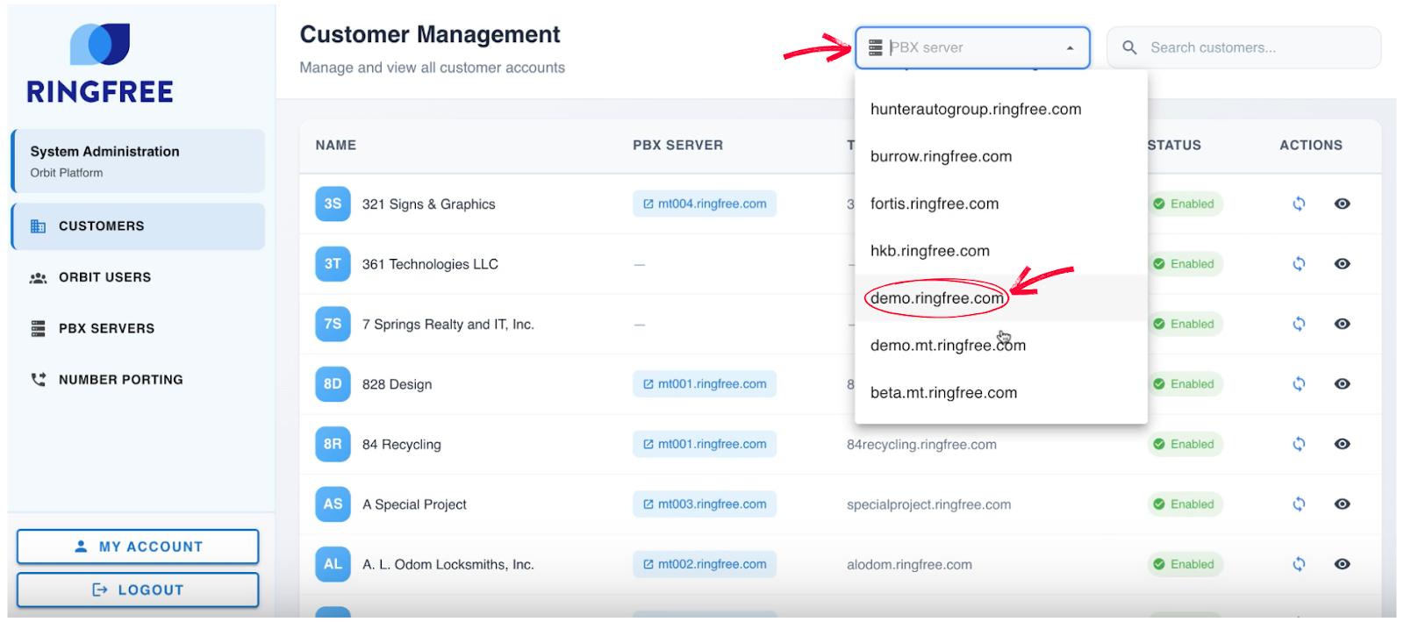
Task: Click the RingFree logo
Action: pyautogui.click(x=100, y=64)
